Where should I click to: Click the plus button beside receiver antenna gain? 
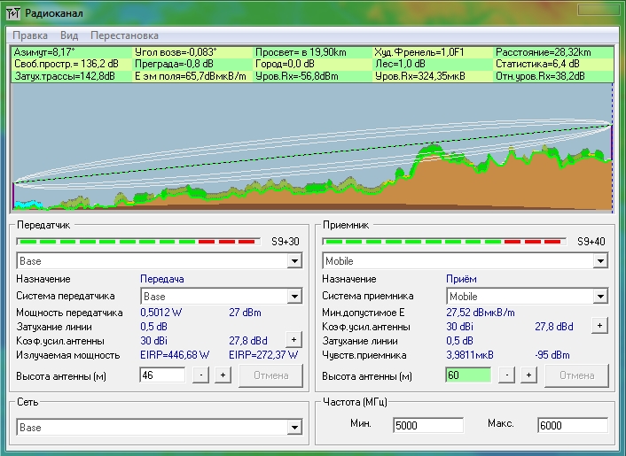click(x=600, y=326)
